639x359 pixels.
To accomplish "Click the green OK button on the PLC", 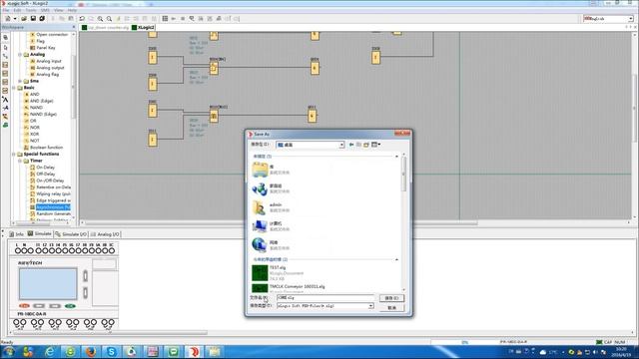I will point(70,306).
